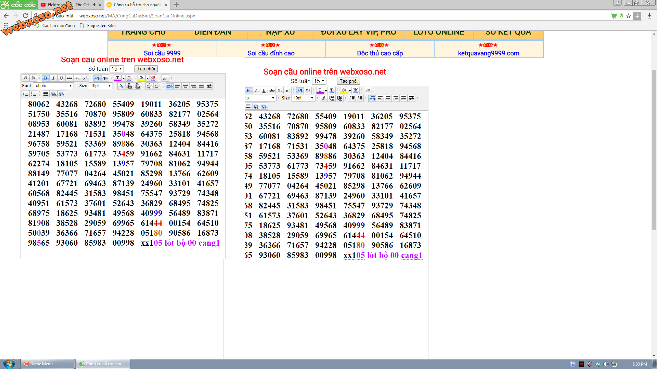
Task: Open the 'Soi cầu đỉnh cao' link
Action: [x=271, y=53]
